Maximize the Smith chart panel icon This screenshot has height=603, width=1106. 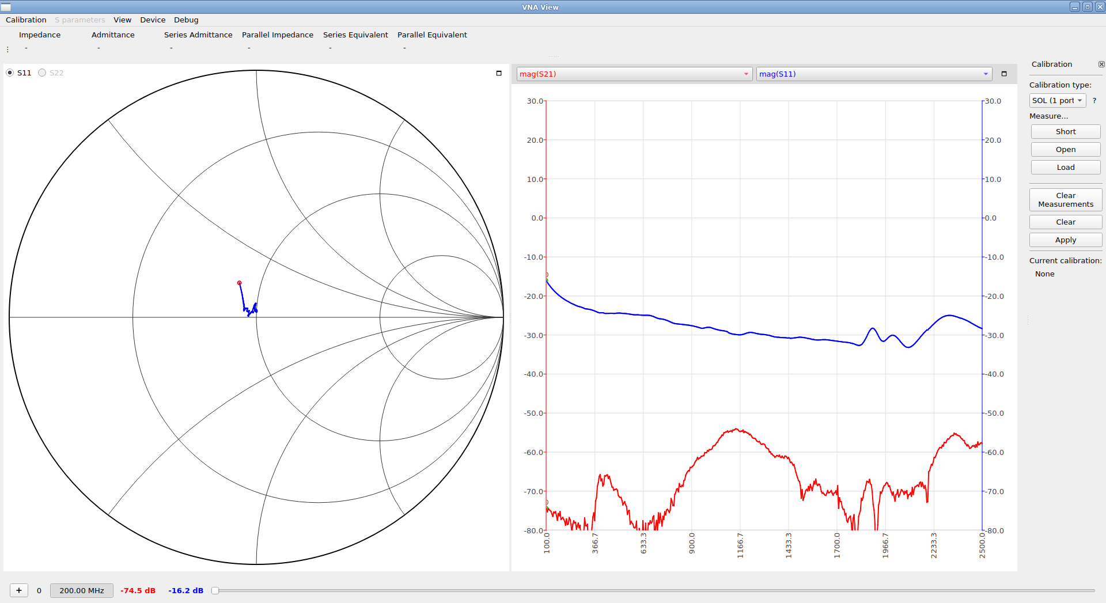coord(499,73)
